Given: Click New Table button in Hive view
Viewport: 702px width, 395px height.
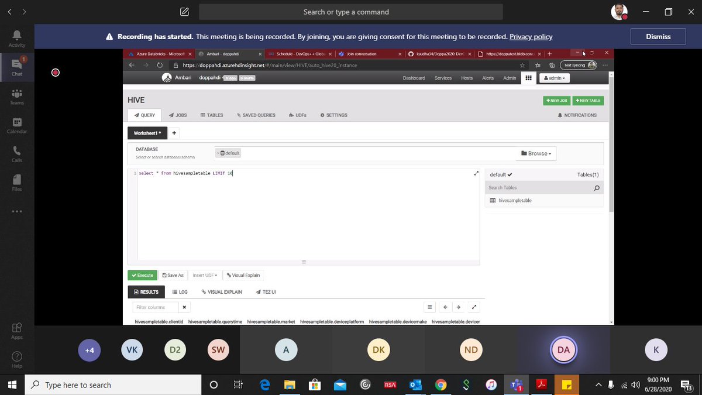Looking at the screenshot, I should pyautogui.click(x=588, y=101).
